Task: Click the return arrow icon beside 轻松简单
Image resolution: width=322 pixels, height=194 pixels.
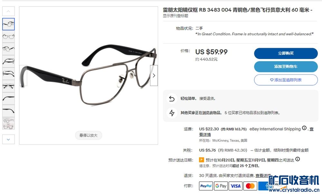Action: [x=172, y=99]
